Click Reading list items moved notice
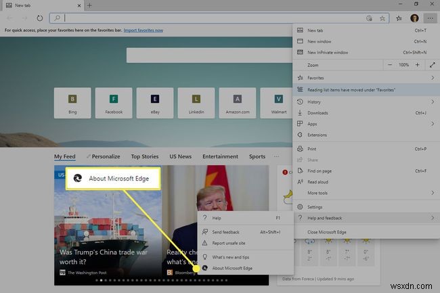This screenshot has width=440, height=293. coord(366,90)
